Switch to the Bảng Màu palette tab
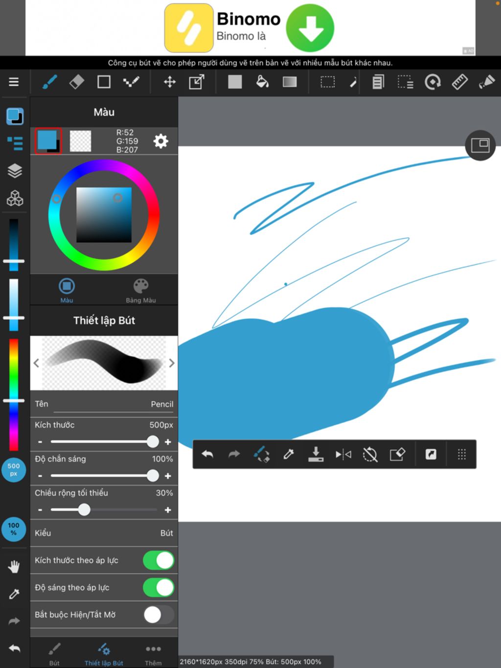Image resolution: width=501 pixels, height=668 pixels. (x=141, y=290)
